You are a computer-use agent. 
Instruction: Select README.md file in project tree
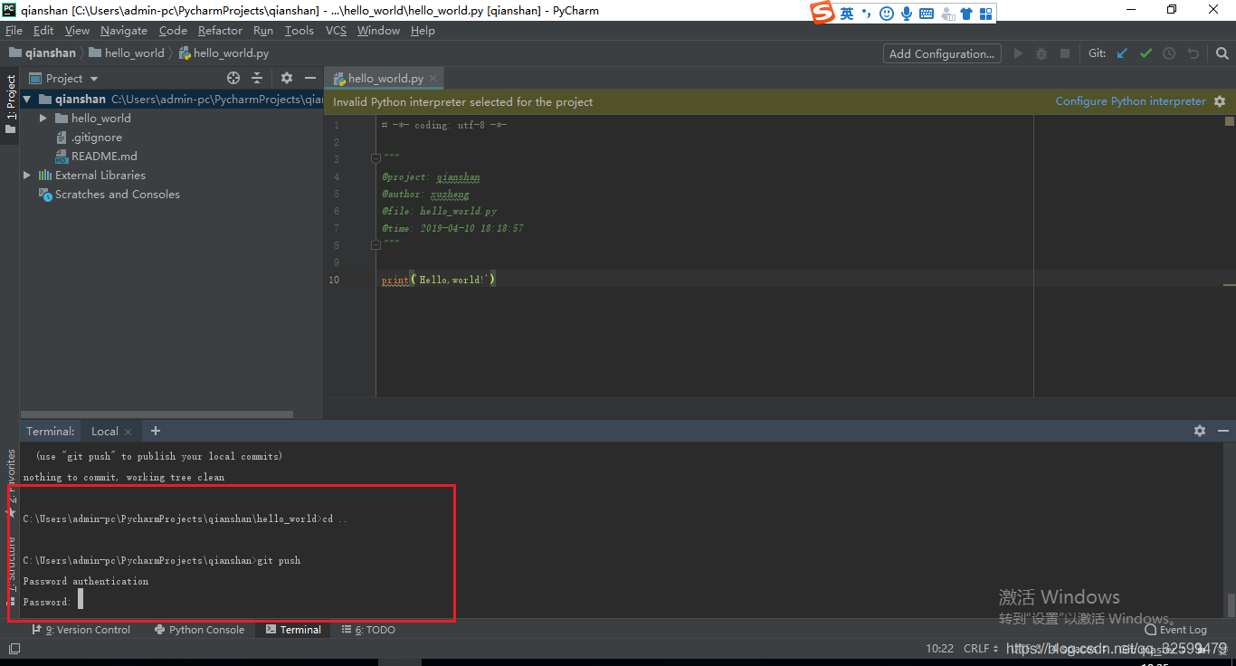click(96, 156)
